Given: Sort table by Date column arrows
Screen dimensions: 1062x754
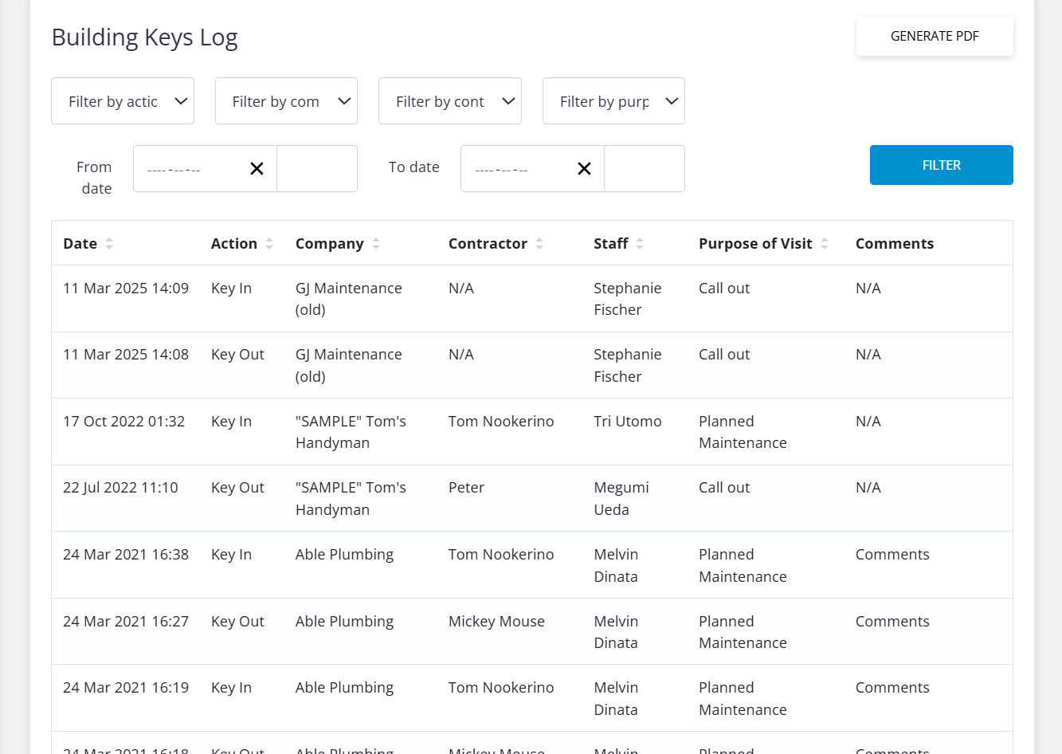Looking at the screenshot, I should 109,244.
